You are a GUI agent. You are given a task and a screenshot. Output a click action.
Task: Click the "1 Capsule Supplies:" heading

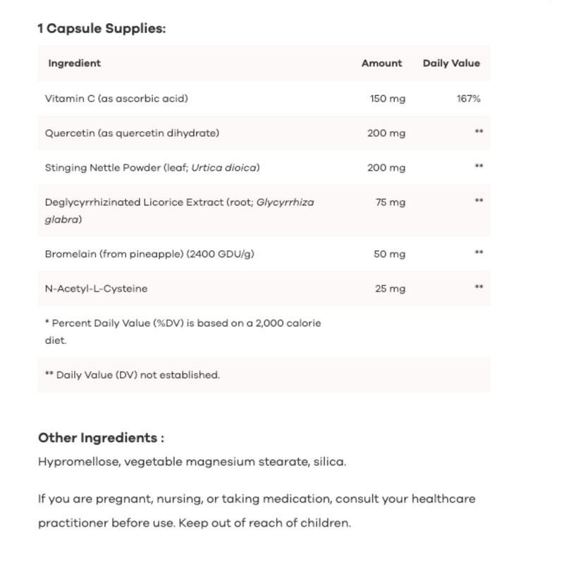click(101, 30)
